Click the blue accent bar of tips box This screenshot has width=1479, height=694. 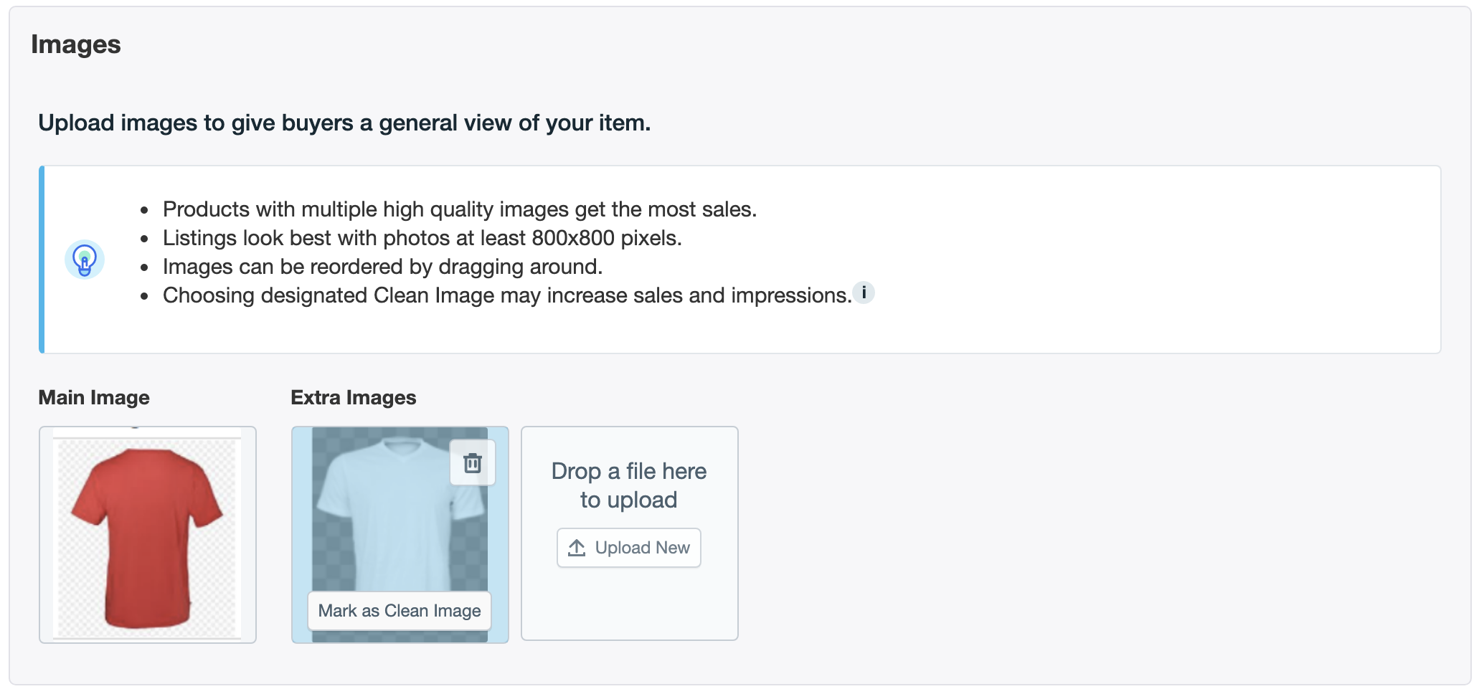(42, 260)
